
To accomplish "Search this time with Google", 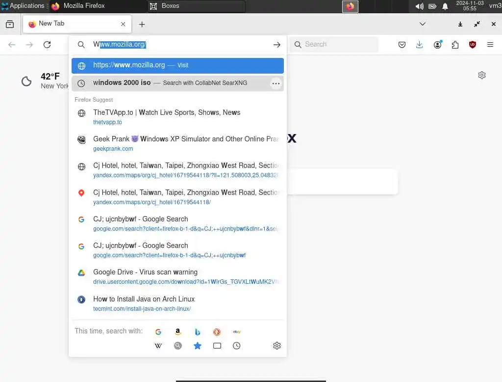I will point(158,332).
